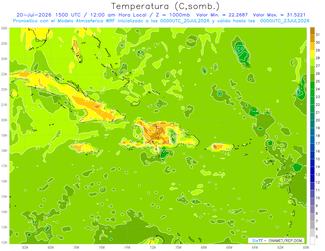Screen dimensions: 325x251
Task: Click the color scale label "5"
Action: coord(317,237)
